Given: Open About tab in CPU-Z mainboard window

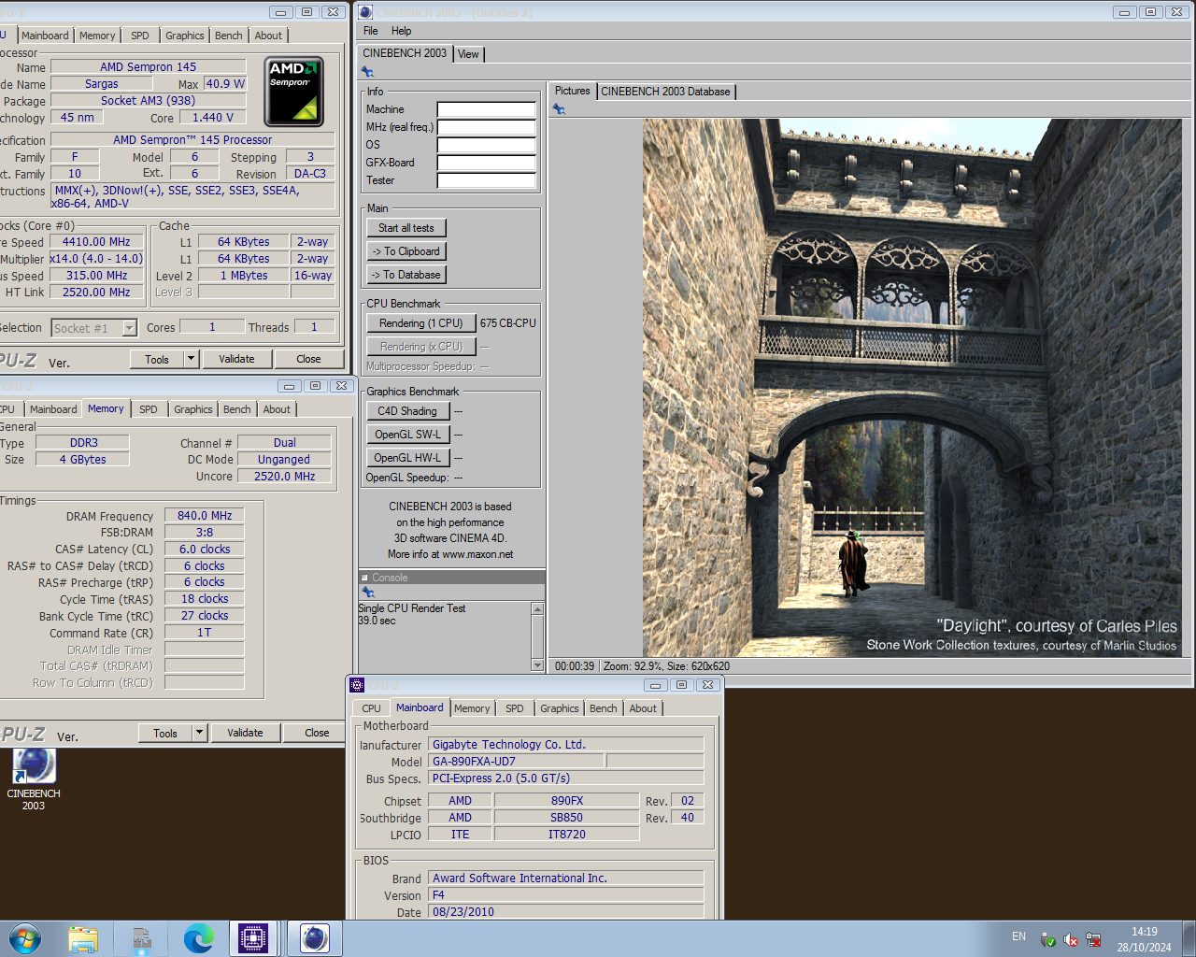Looking at the screenshot, I should [643, 708].
